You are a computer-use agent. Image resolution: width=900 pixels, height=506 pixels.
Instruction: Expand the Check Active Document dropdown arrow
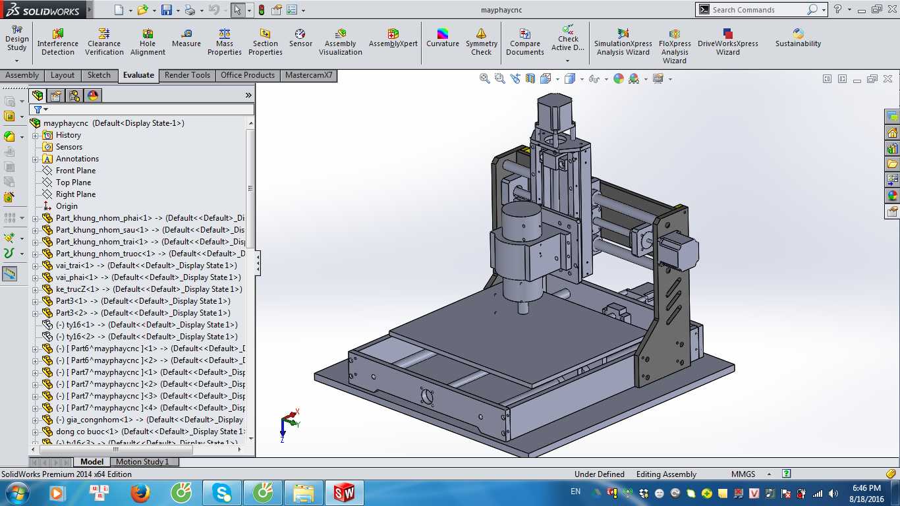pyautogui.click(x=568, y=61)
